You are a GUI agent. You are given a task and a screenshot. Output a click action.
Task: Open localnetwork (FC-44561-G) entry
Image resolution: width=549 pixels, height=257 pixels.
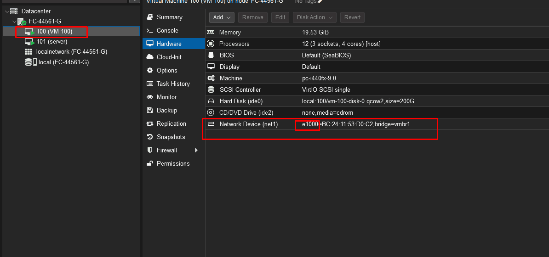tap(71, 52)
